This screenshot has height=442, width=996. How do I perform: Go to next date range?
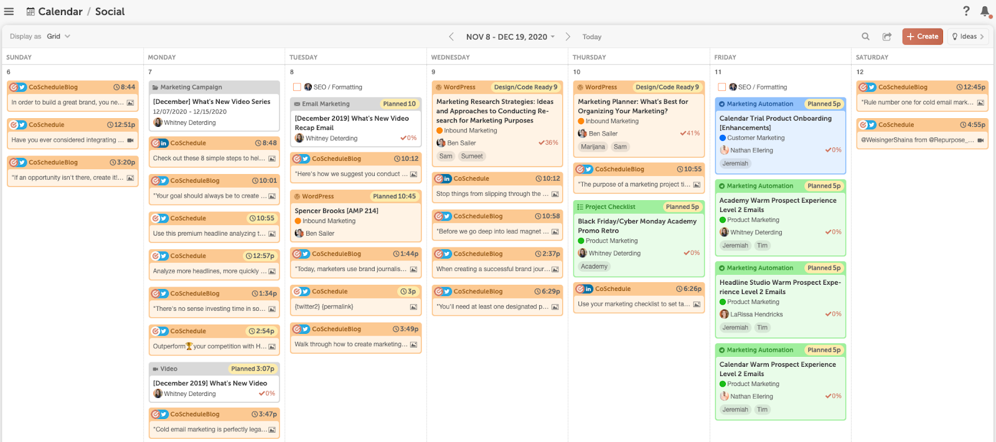click(x=568, y=37)
